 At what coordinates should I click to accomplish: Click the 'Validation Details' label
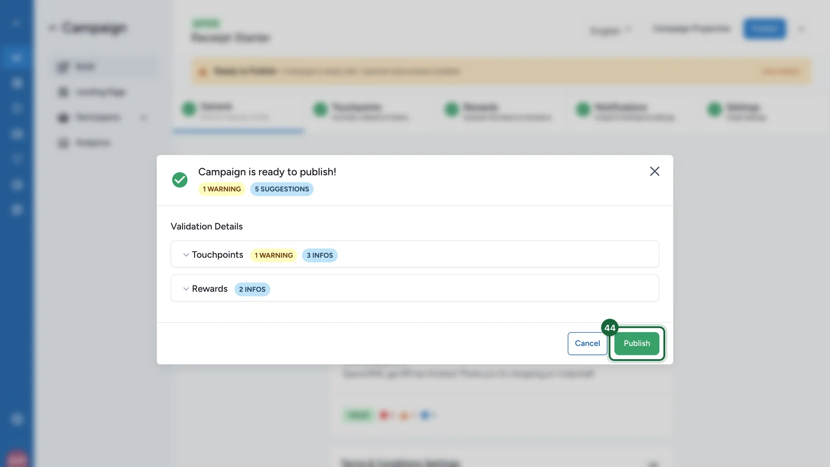pyautogui.click(x=206, y=226)
